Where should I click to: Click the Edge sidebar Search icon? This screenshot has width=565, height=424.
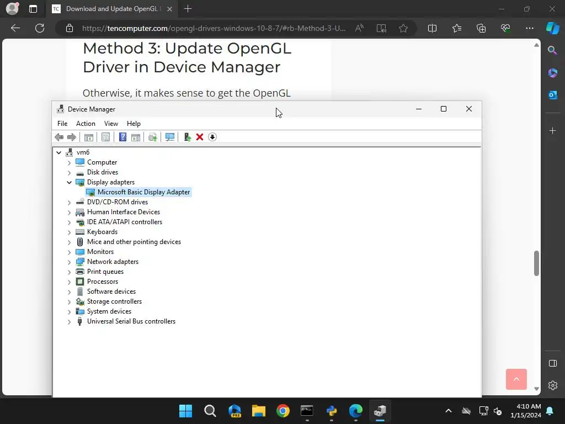pyautogui.click(x=552, y=50)
